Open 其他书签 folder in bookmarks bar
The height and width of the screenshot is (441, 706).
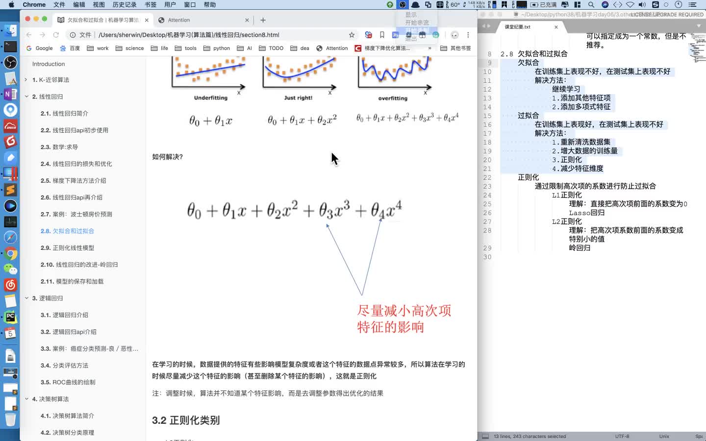click(x=456, y=48)
